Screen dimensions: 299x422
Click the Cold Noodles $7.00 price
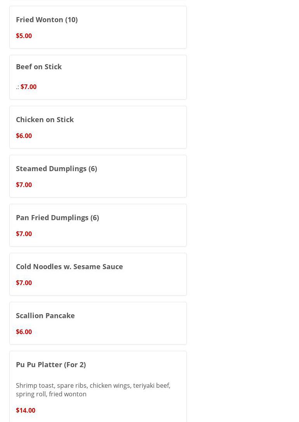[x=24, y=283]
